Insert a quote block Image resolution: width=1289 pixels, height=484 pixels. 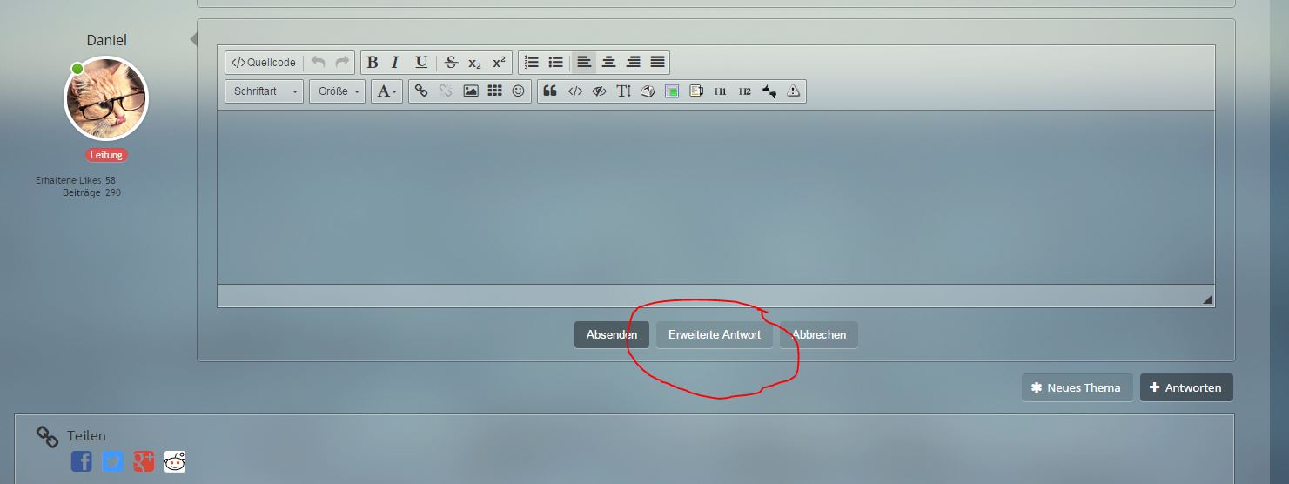coord(550,91)
